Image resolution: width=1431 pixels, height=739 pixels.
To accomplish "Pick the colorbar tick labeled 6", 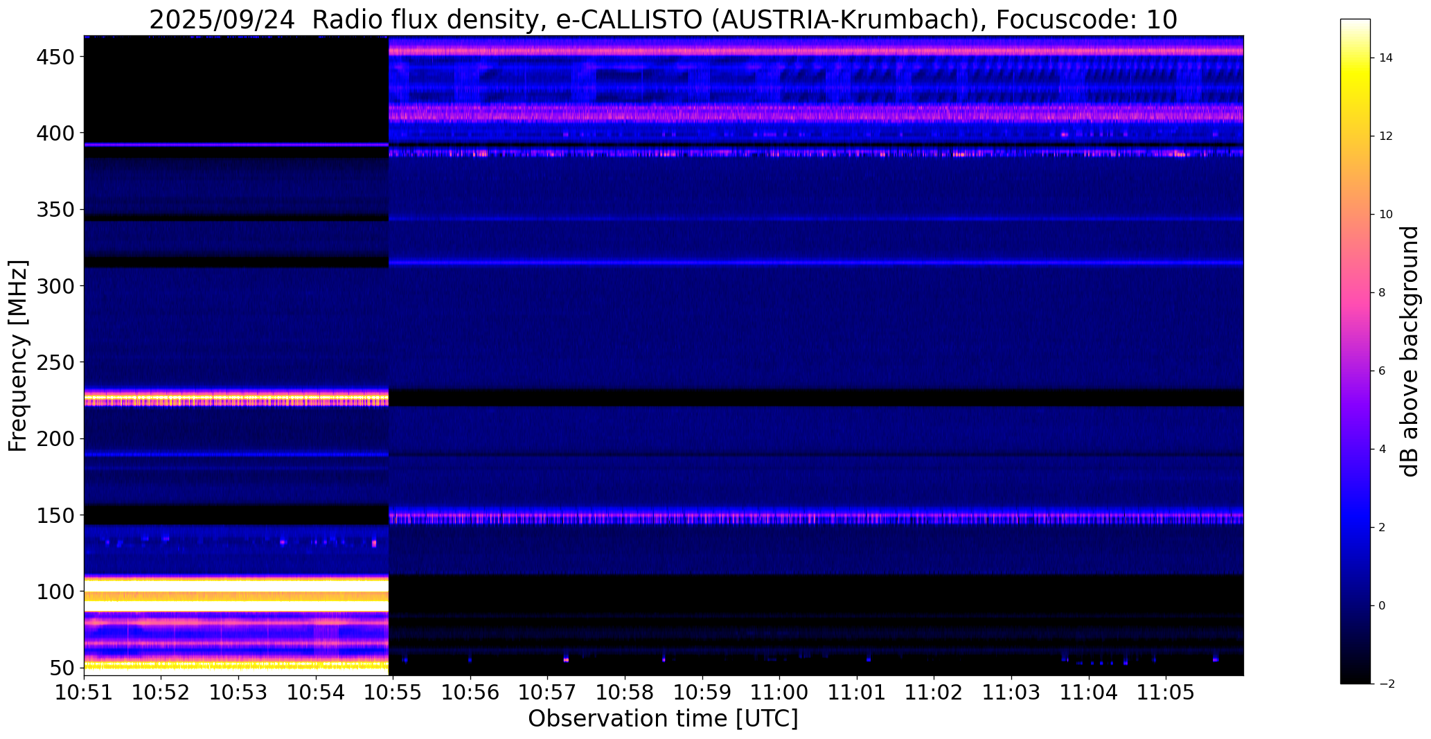I will (x=1382, y=371).
